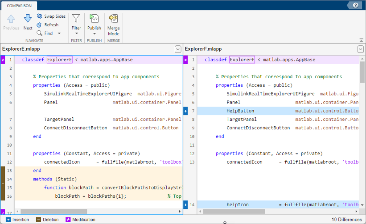Open the ExplorerF.mlapp pane dropdown
The image size is (366, 224).
[x=361, y=49]
